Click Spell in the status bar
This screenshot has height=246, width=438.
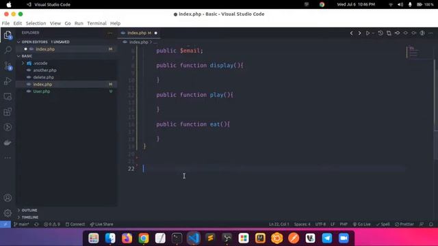pyautogui.click(x=383, y=224)
